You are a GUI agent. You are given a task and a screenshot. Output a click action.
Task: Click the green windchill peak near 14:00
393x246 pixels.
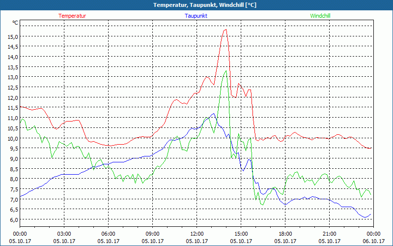click(226, 71)
